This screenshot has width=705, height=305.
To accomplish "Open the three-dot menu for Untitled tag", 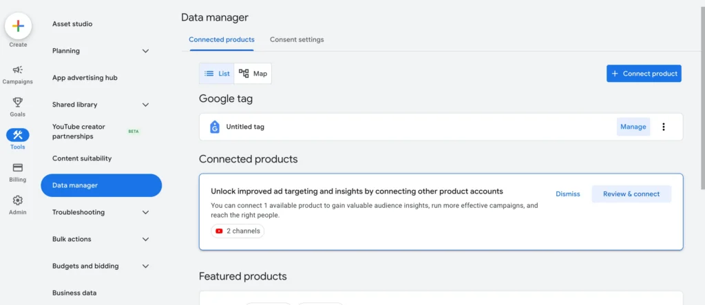I will [x=664, y=127].
